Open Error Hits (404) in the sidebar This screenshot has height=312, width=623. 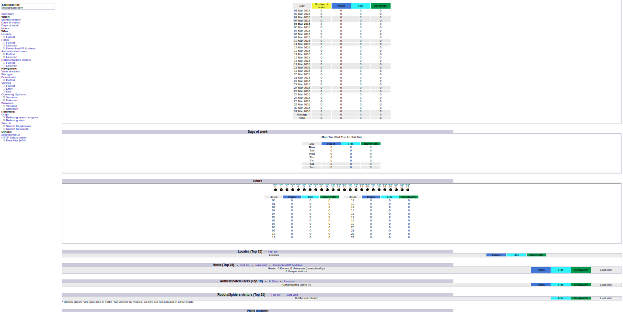(16, 140)
